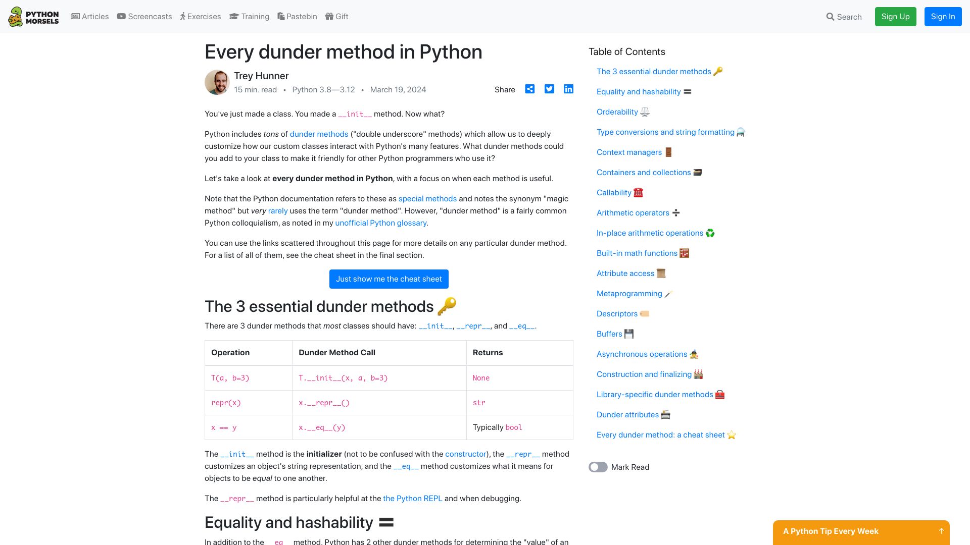
Task: Toggle the Mark Read switch
Action: click(x=598, y=467)
